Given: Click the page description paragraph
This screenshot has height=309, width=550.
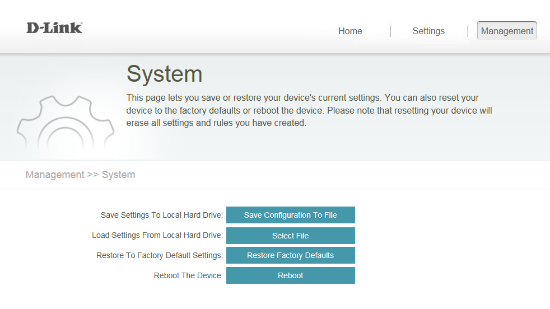Looking at the screenshot, I should tap(309, 110).
